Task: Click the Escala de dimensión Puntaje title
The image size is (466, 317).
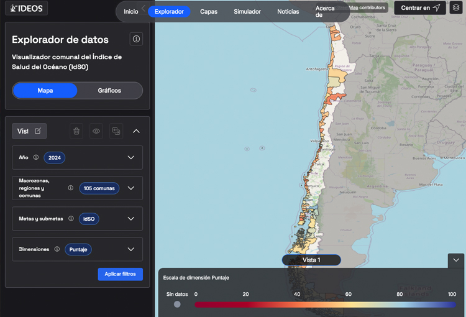Action: coord(196,277)
